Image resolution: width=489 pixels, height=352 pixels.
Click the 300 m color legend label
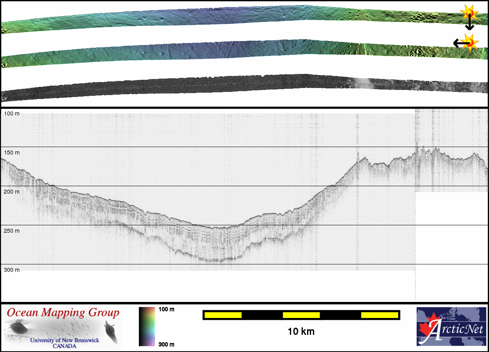click(166, 344)
